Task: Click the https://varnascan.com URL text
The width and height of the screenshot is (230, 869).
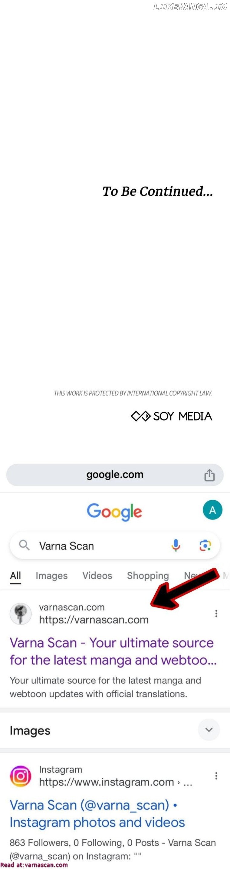Action: click(x=94, y=620)
